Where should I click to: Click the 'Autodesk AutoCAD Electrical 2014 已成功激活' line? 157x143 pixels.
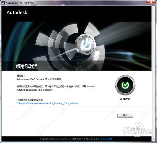(x=39, y=79)
